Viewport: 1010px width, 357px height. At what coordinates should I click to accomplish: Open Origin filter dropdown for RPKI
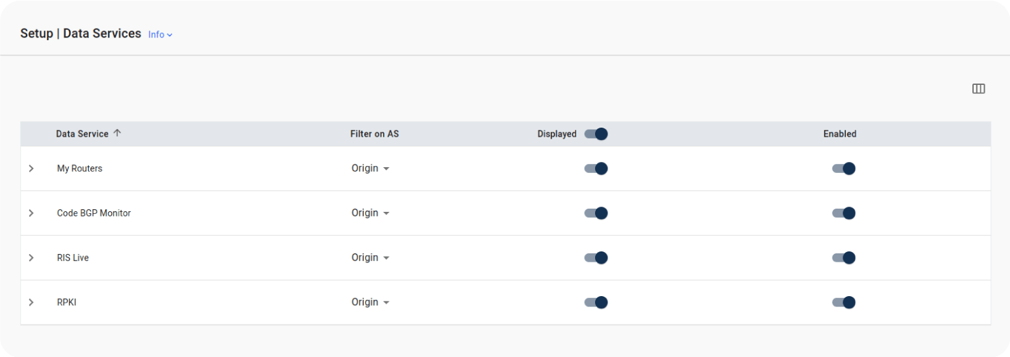pyautogui.click(x=370, y=303)
